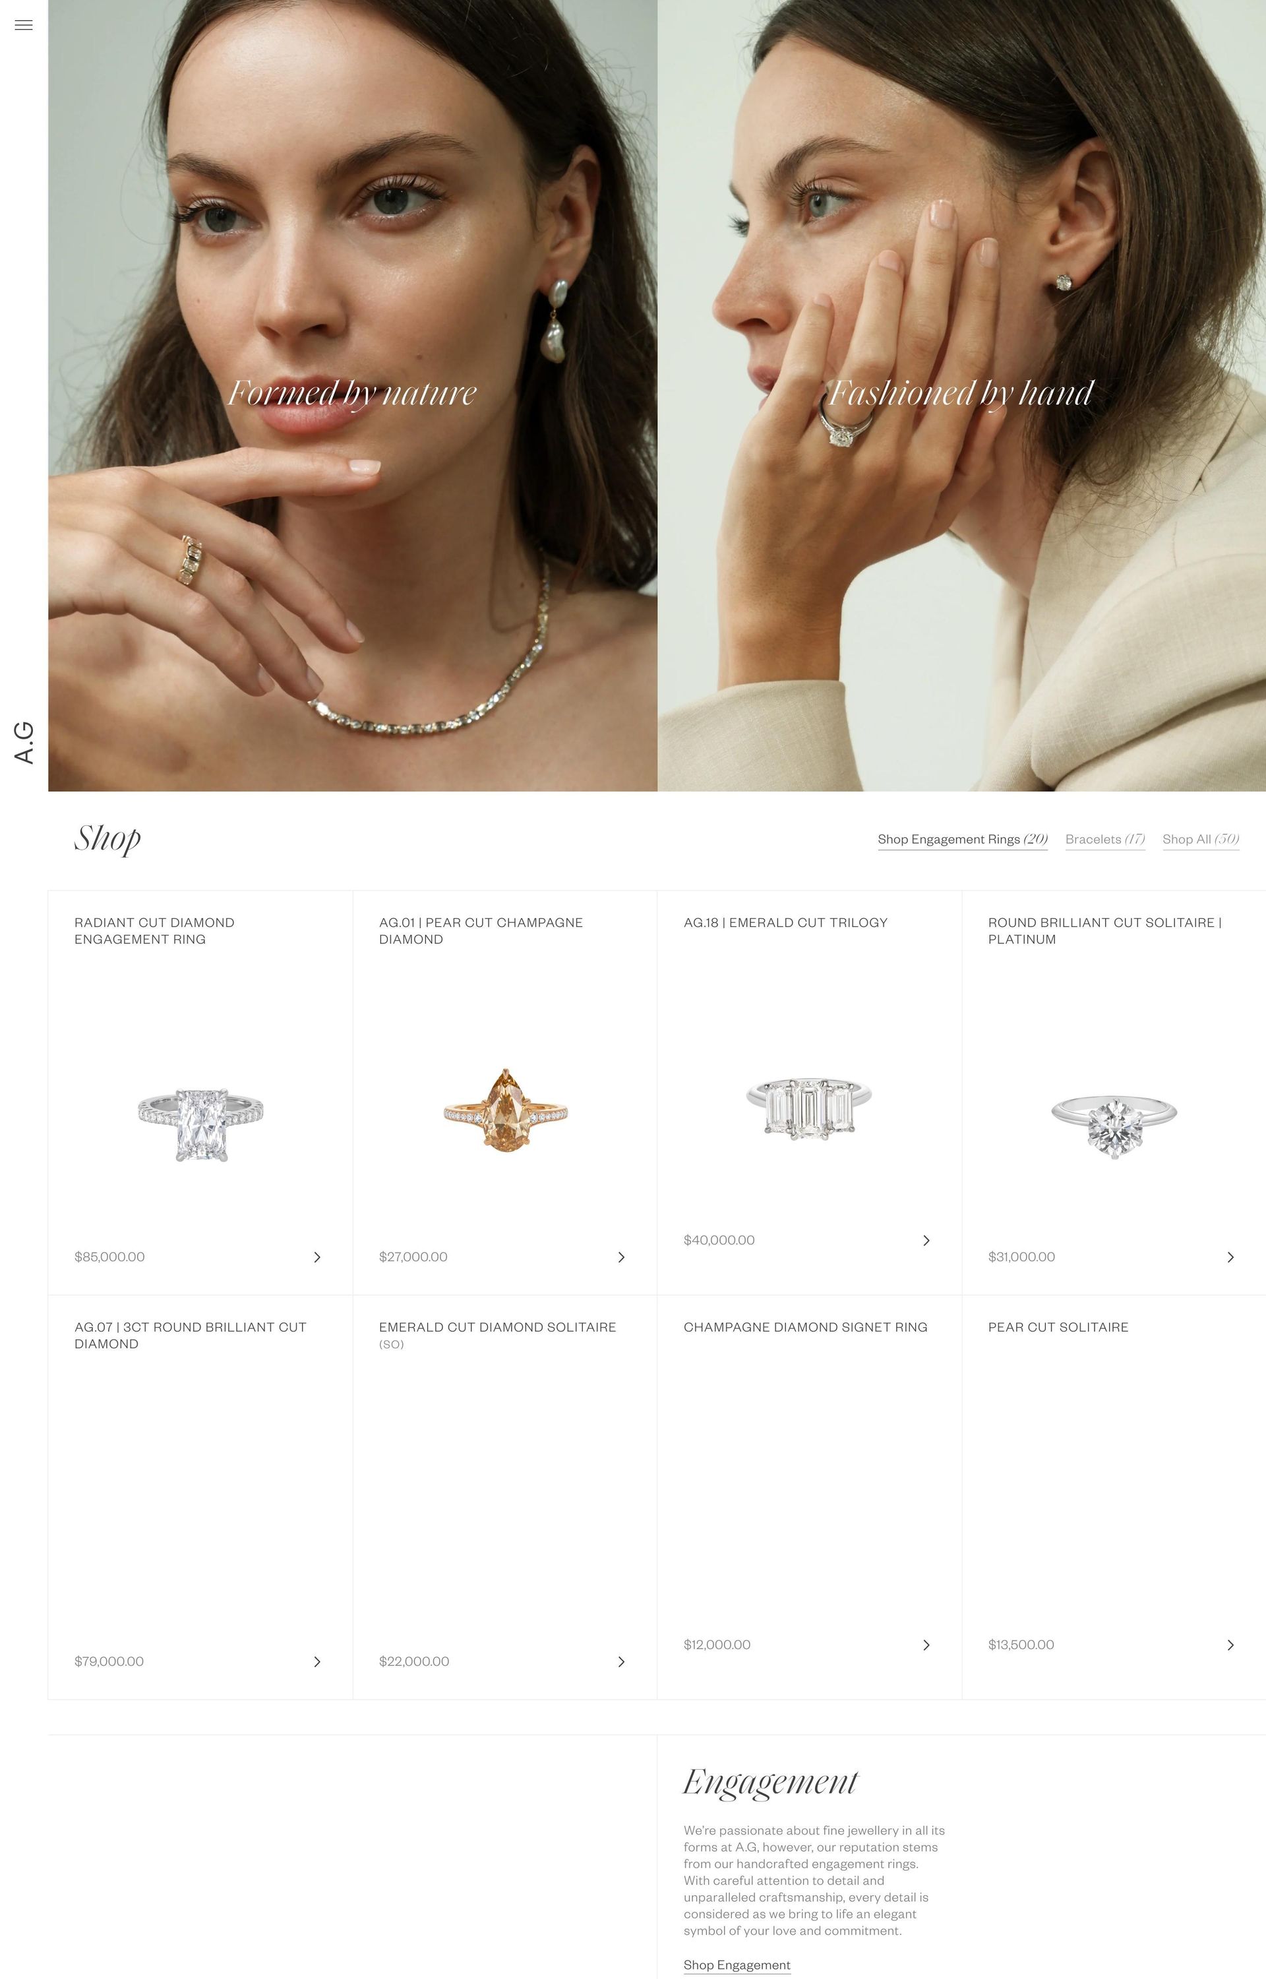Switch to the Bracelets tab

(x=1105, y=840)
